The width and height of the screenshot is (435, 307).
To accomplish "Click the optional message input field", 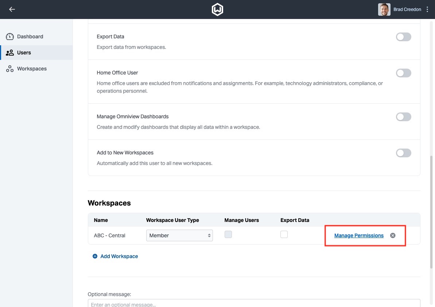I will tap(254, 303).
